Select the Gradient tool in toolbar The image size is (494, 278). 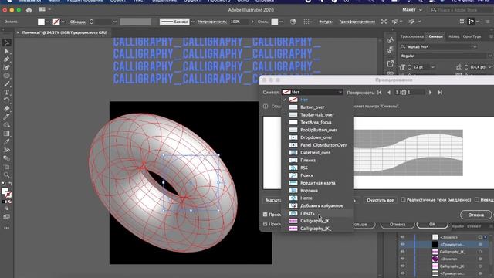tap(7, 134)
